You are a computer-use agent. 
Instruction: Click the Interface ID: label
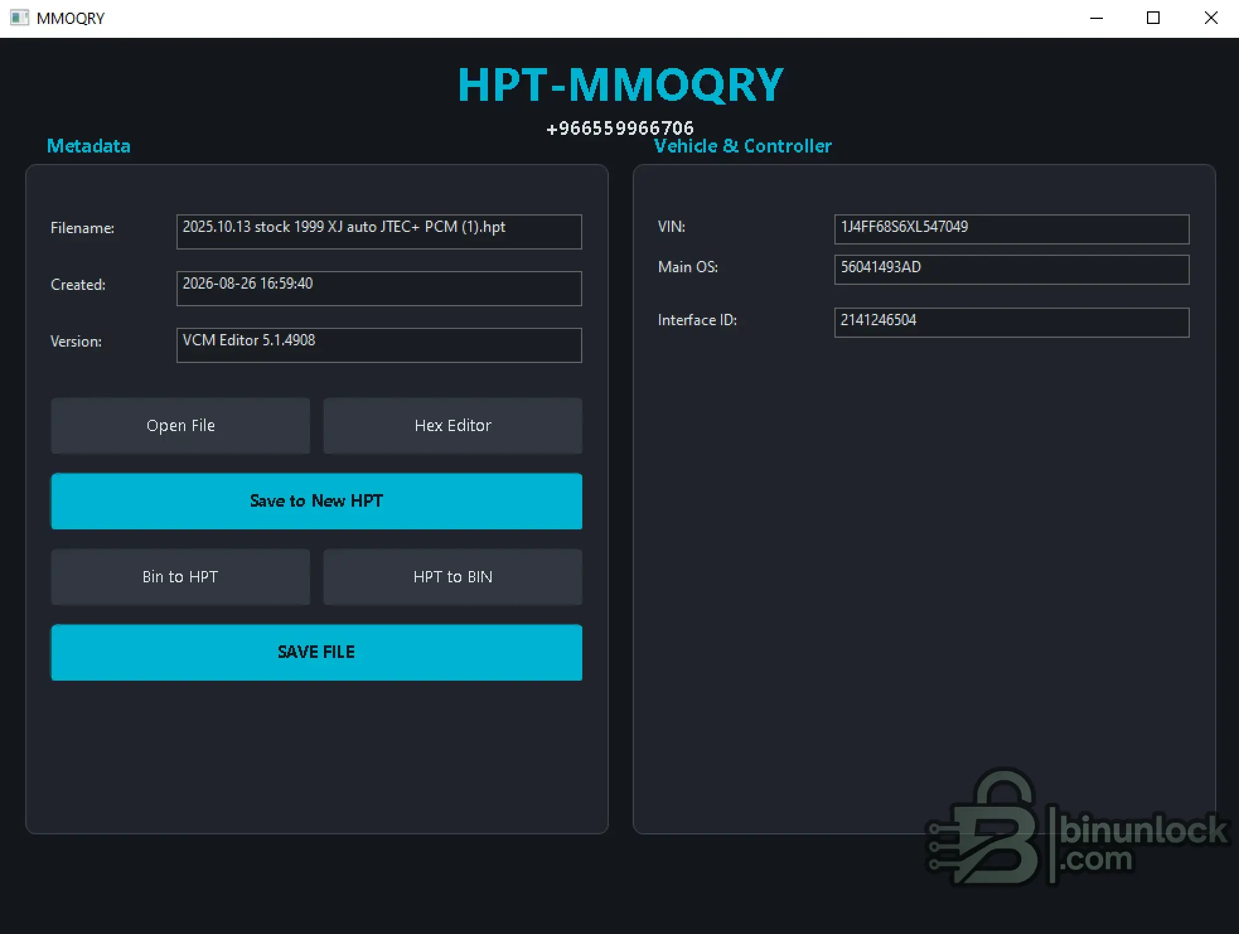(x=697, y=320)
